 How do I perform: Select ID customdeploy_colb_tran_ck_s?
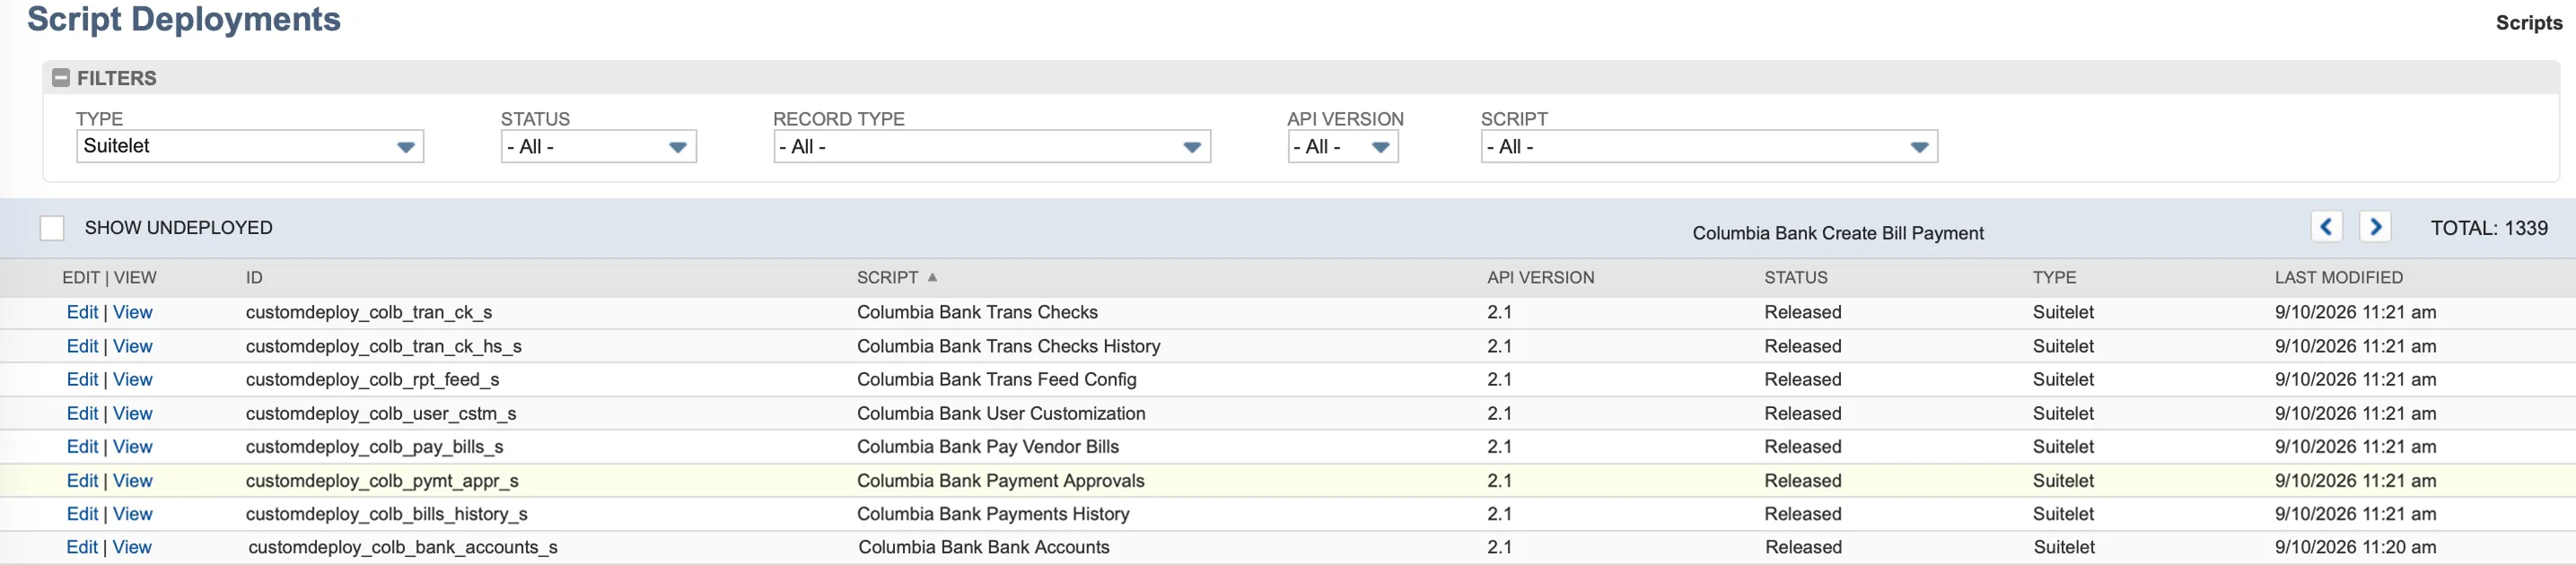[x=369, y=312]
